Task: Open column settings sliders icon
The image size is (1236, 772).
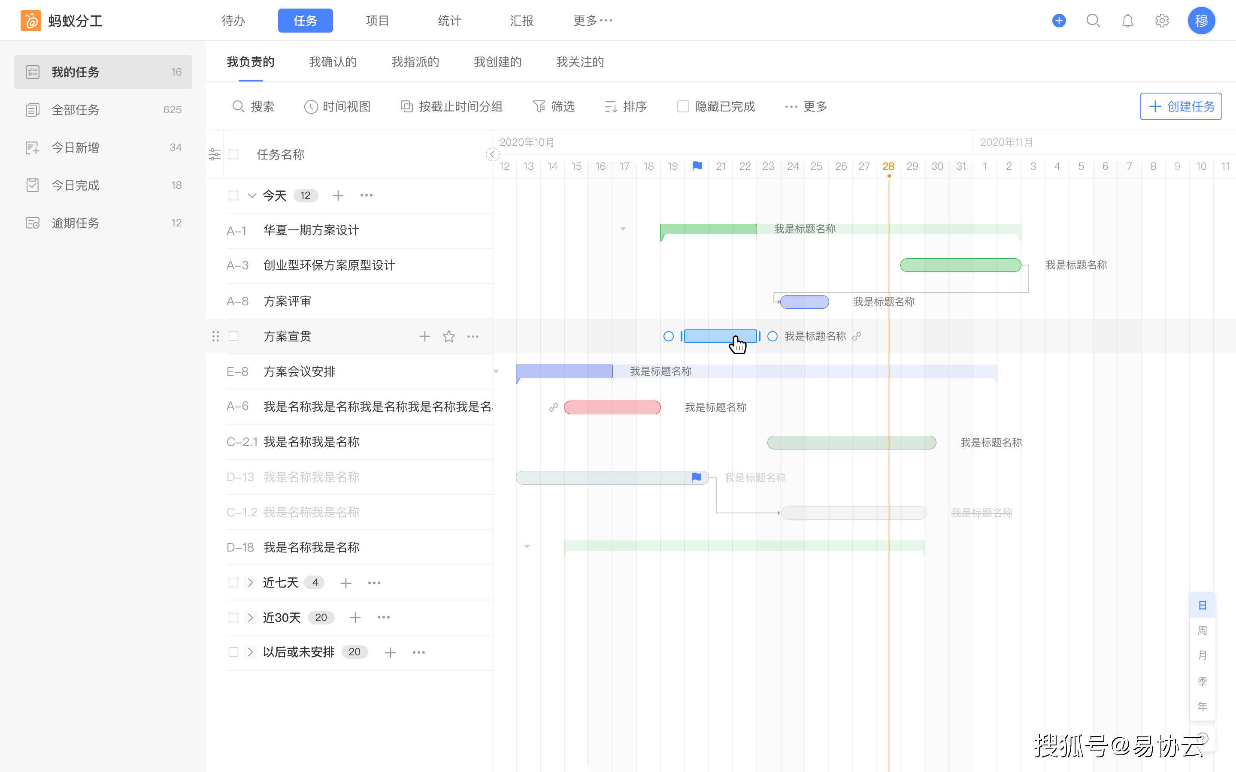Action: click(x=215, y=154)
